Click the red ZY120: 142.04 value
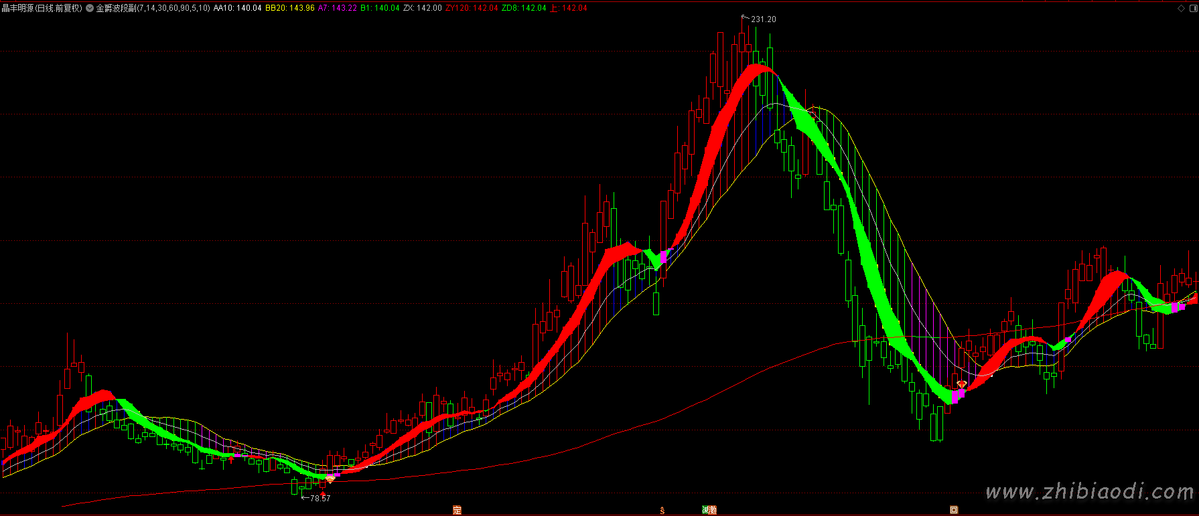The image size is (1199, 516). click(472, 8)
